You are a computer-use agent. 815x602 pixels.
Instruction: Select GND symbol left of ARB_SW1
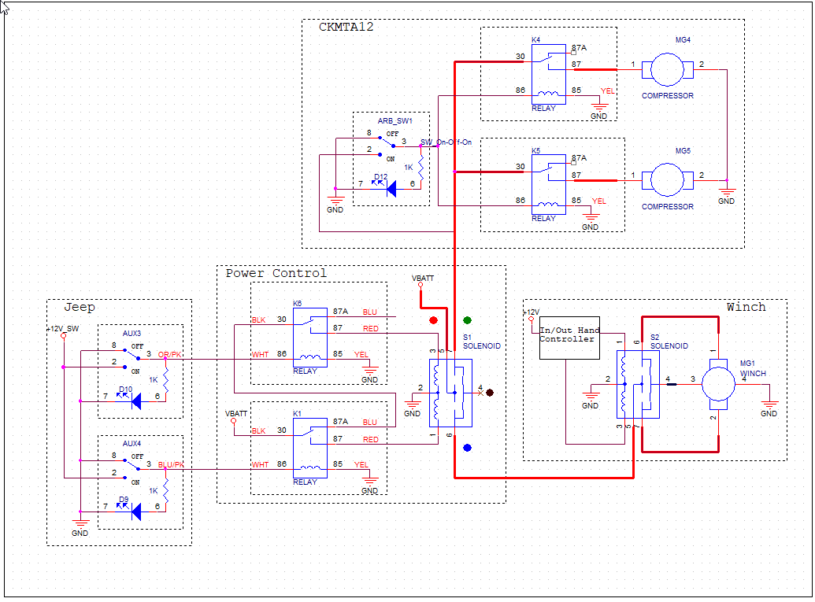coord(335,205)
